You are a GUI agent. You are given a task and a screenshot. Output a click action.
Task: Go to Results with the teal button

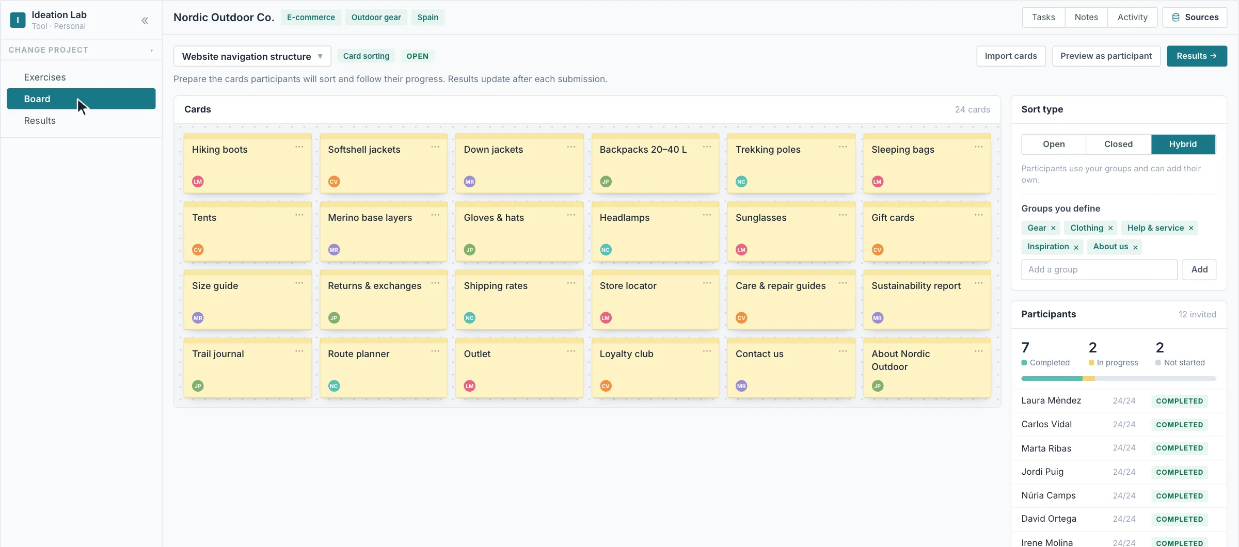click(x=1197, y=56)
